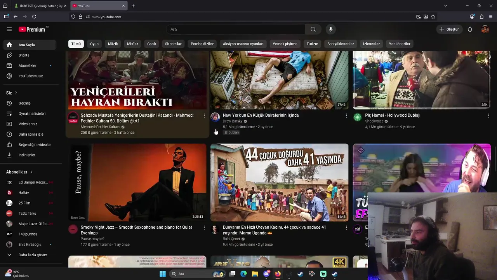
Task: Click the search magnifier button
Action: coord(313,29)
